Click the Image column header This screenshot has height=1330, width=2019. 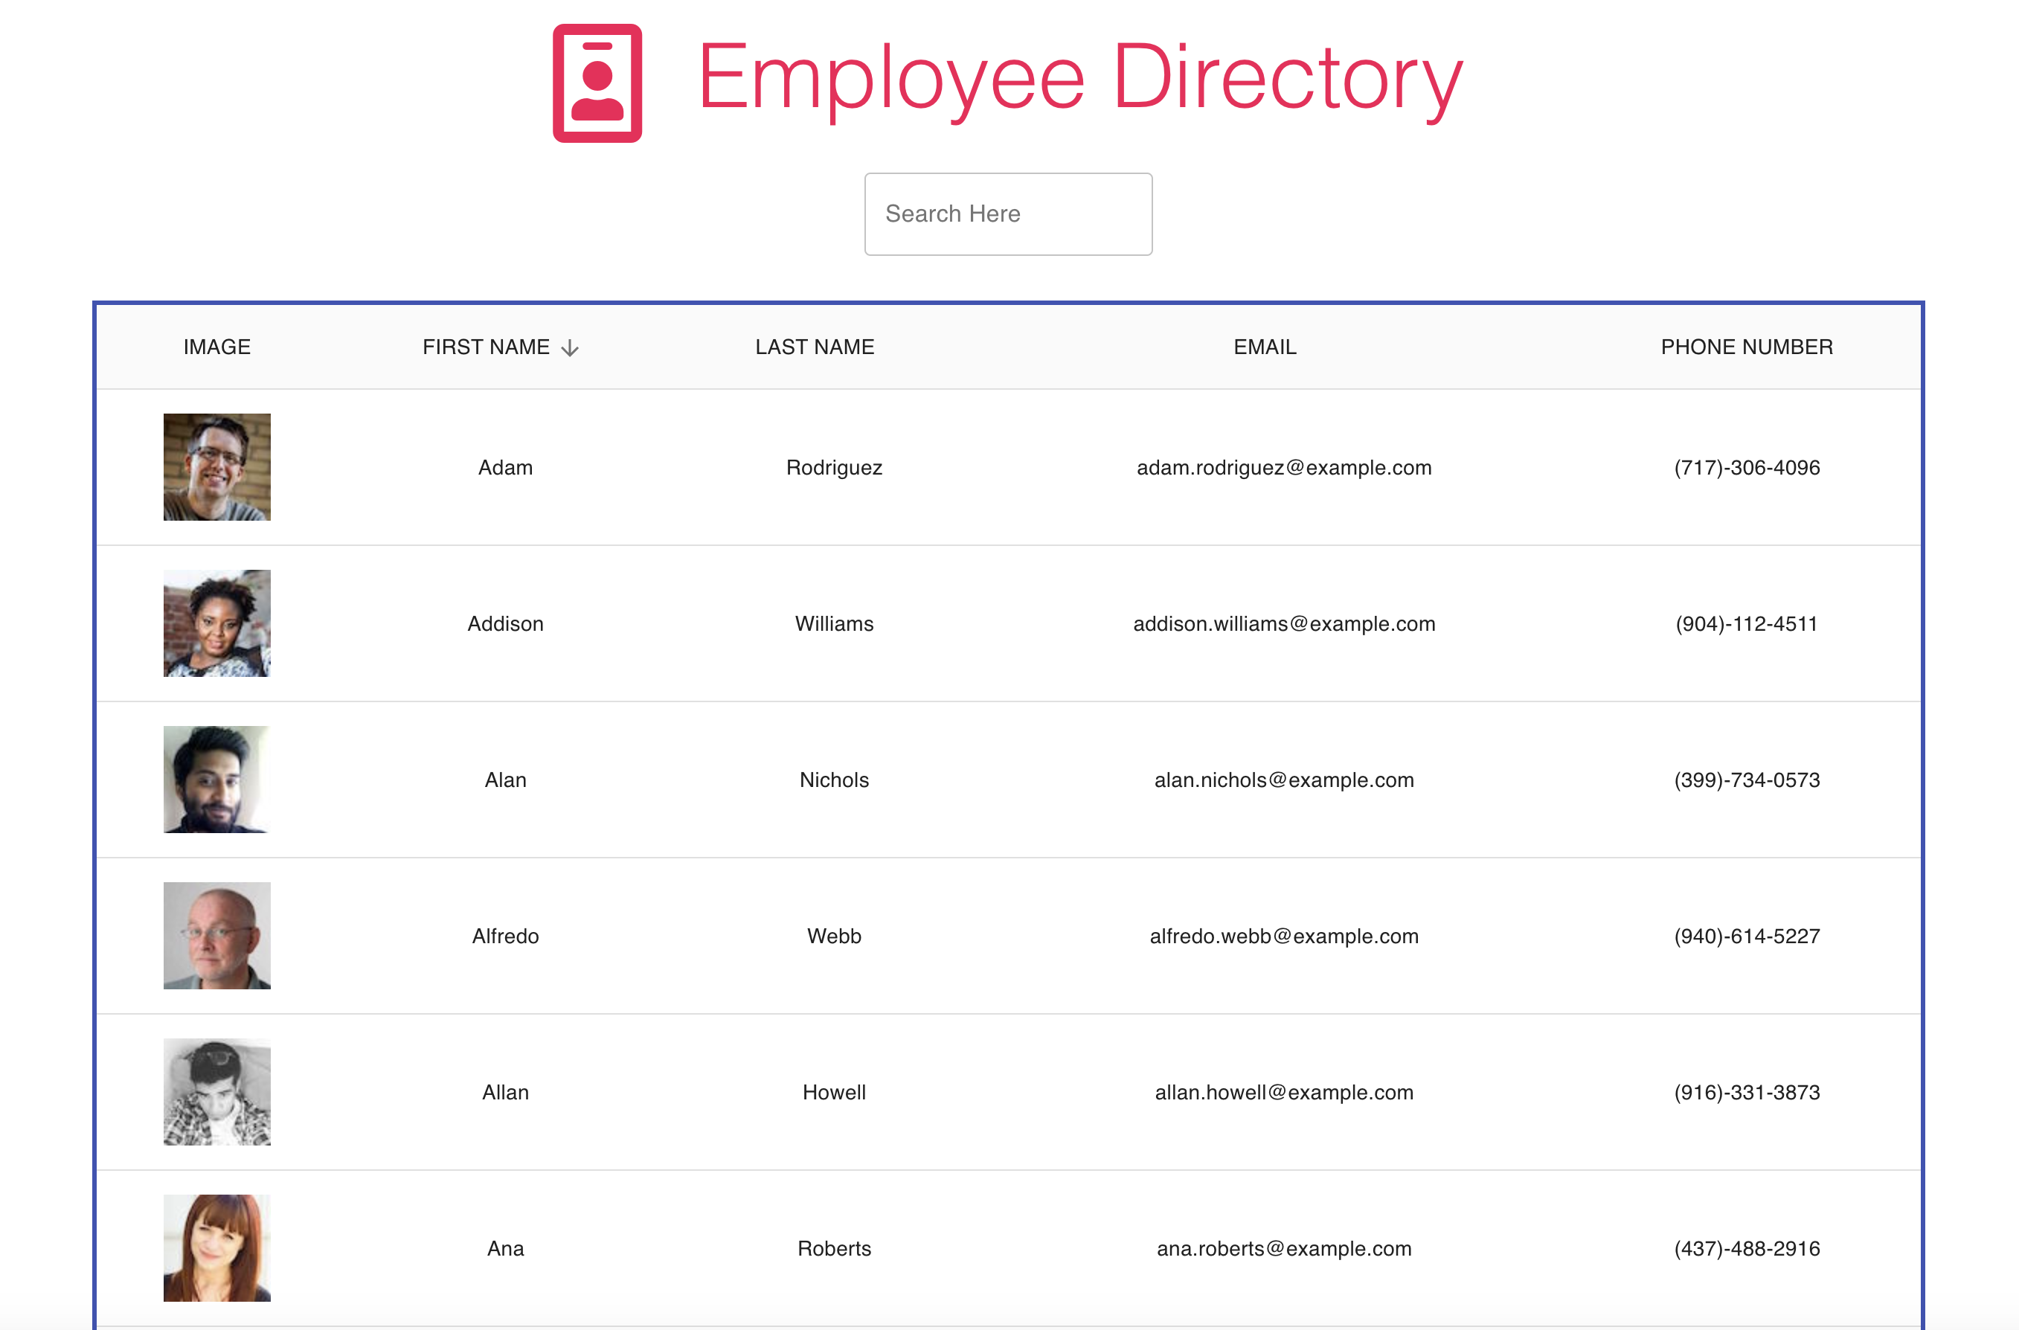coord(216,347)
